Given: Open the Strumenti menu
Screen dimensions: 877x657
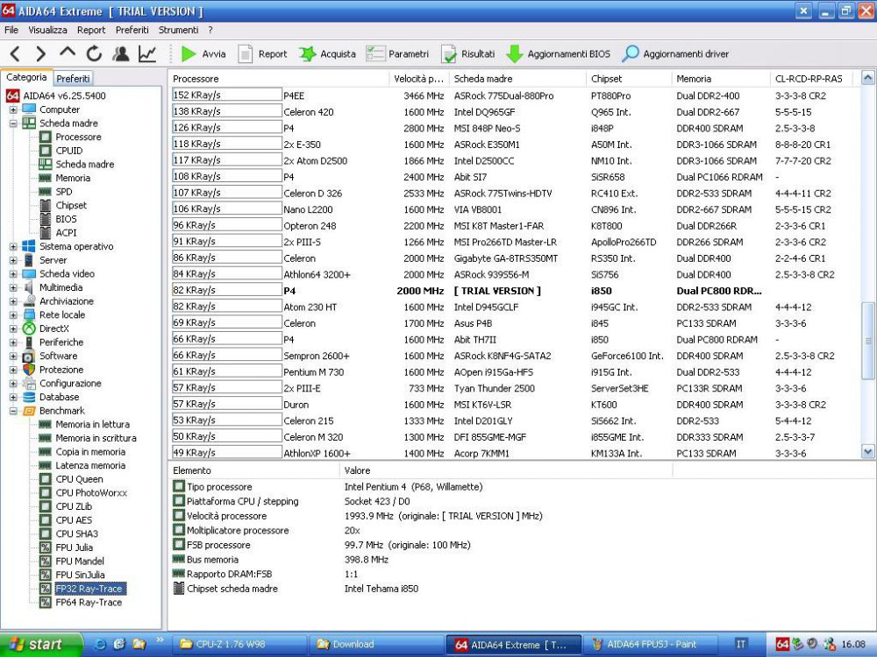Looking at the screenshot, I should tap(178, 30).
